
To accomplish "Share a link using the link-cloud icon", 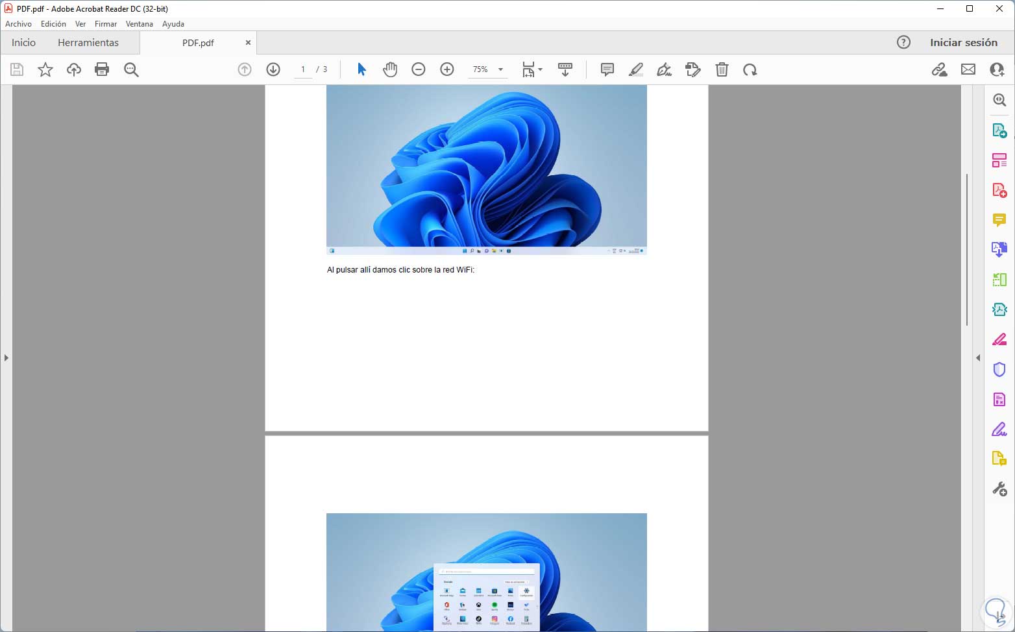I will tap(939, 69).
